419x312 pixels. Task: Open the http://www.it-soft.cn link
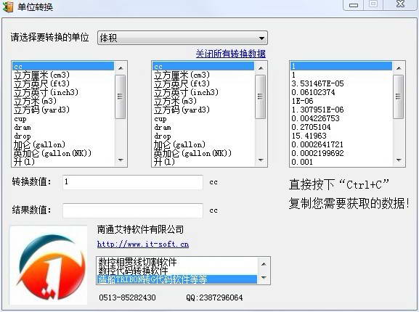click(143, 245)
